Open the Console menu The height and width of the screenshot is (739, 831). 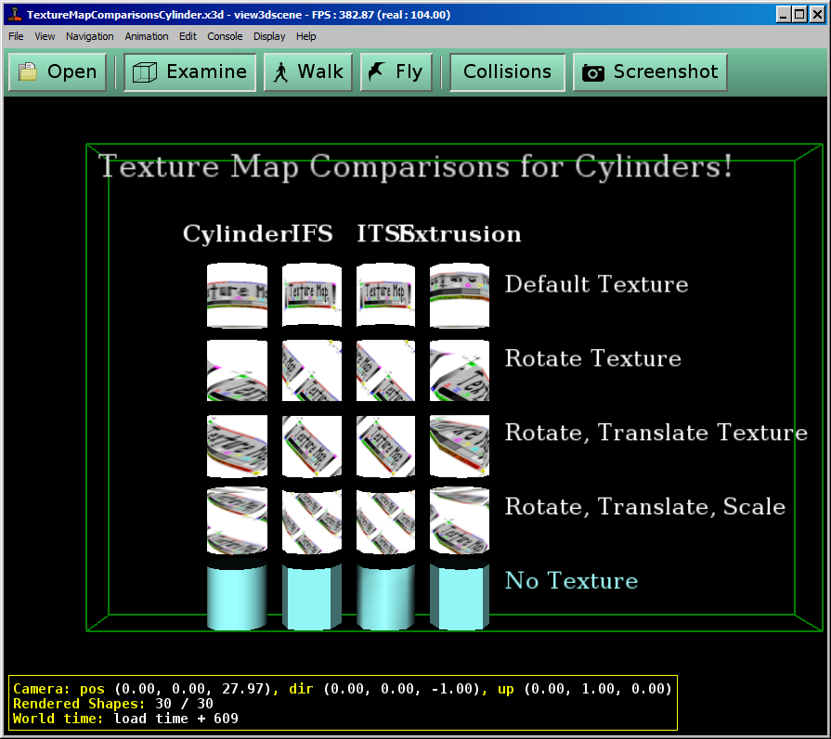pos(225,36)
